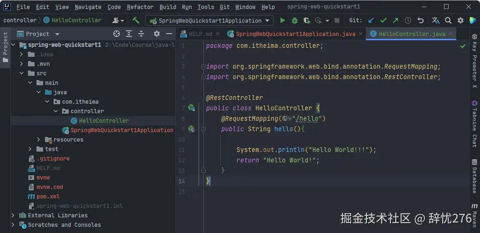This screenshot has width=480, height=233.
Task: Click Spring bean gutter icon on line 7
Action: pos(191,108)
